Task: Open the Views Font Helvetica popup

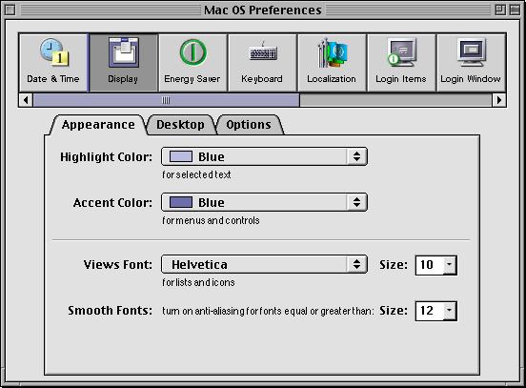Action: coord(264,264)
